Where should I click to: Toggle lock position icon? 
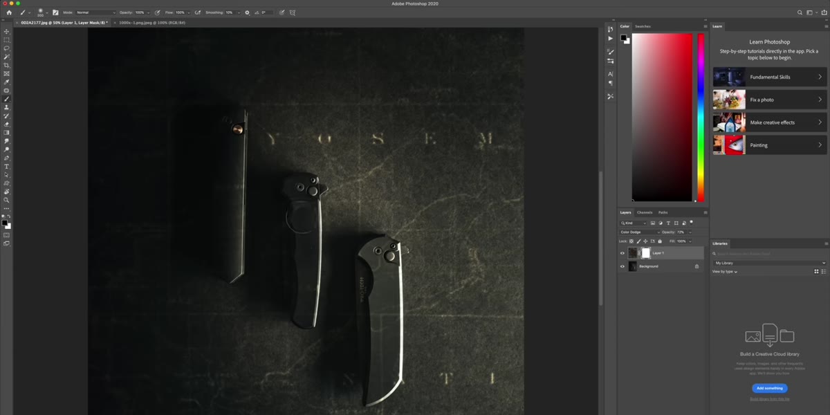(x=646, y=241)
